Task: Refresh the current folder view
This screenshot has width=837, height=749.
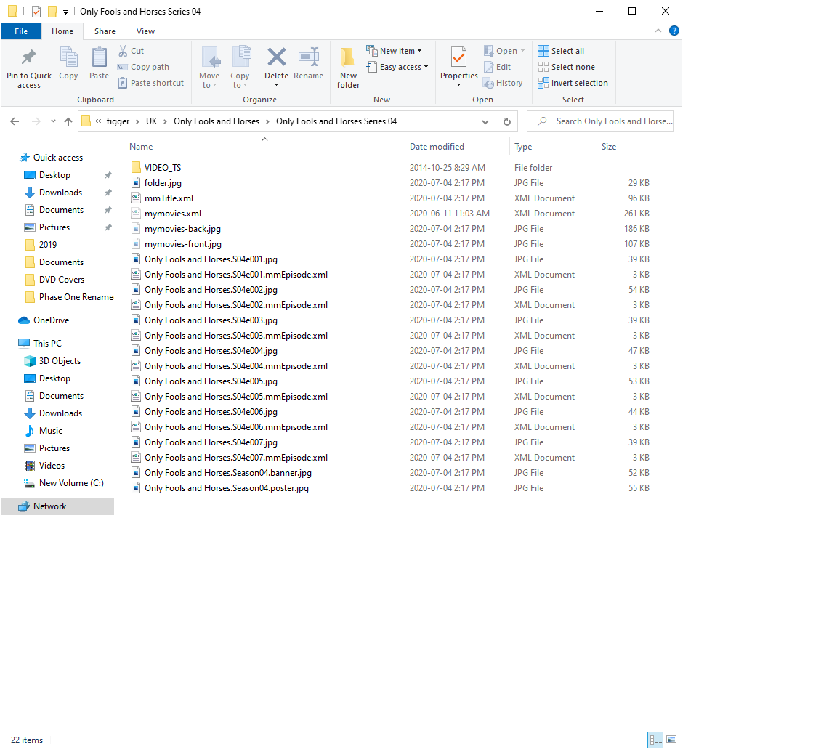Action: coord(506,121)
